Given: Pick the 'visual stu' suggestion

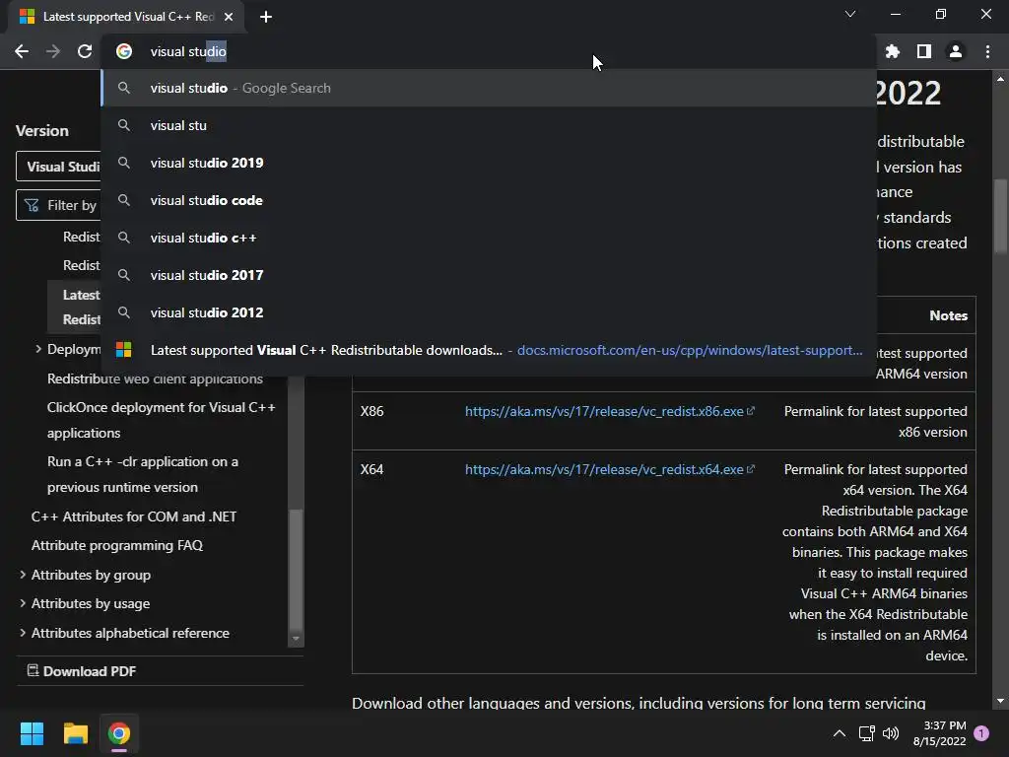Looking at the screenshot, I should (x=489, y=125).
